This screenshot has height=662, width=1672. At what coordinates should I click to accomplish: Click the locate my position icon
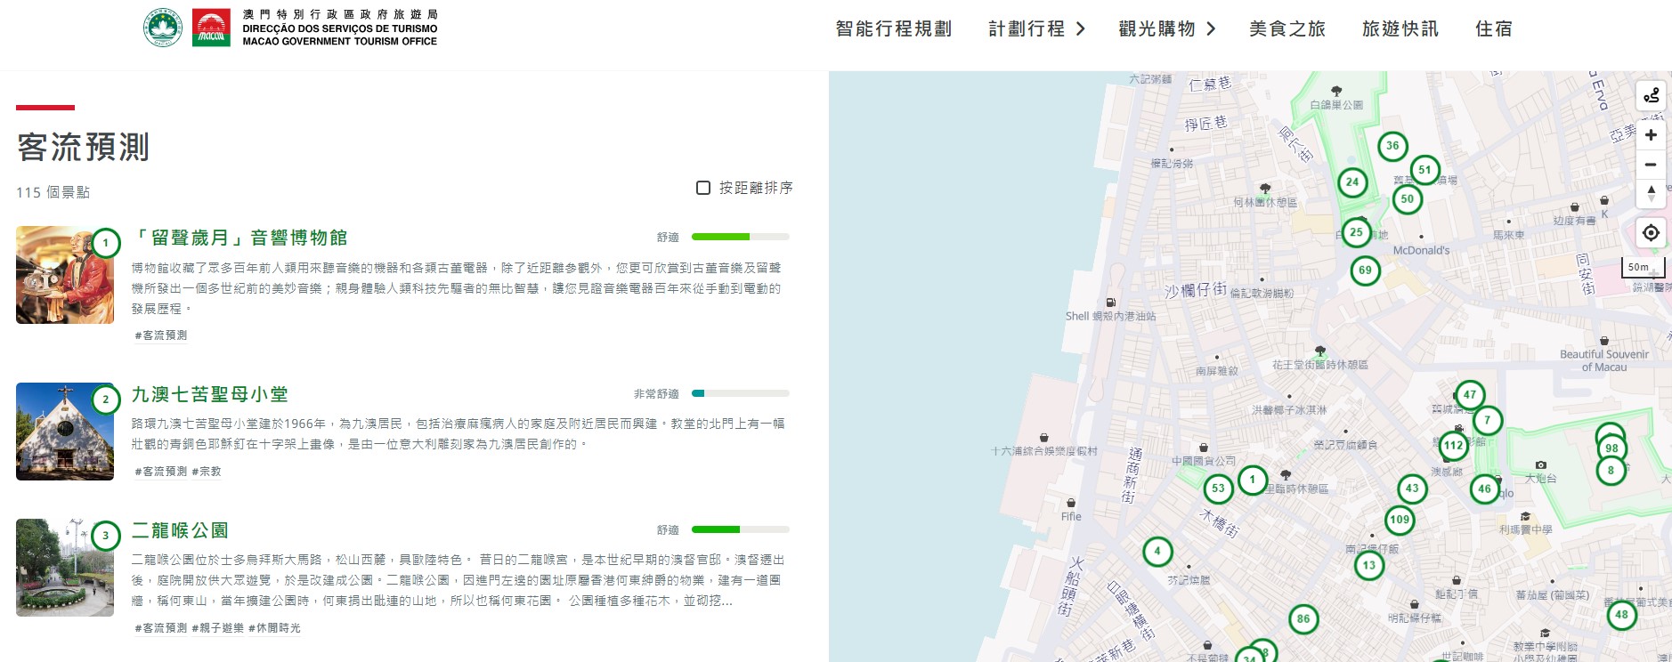tap(1651, 232)
